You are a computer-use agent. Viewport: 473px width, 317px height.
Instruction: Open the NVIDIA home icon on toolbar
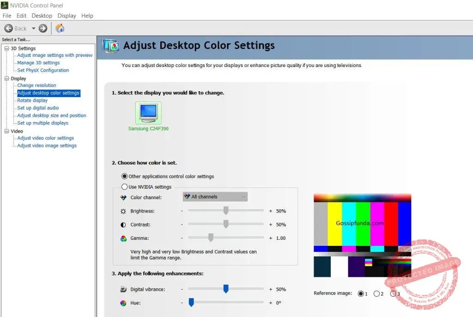(59, 28)
